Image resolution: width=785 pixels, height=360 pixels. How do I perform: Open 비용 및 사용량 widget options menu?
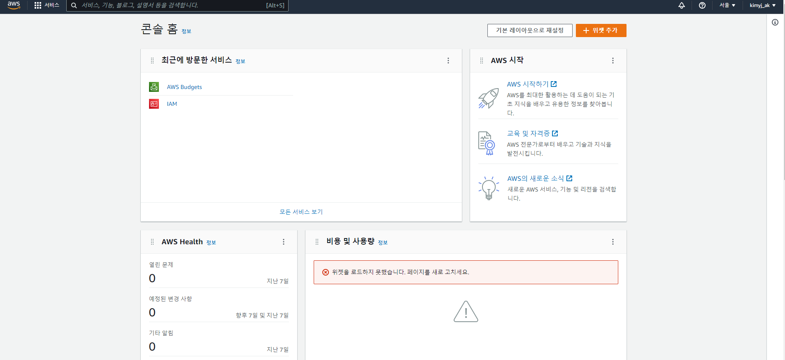coord(613,242)
